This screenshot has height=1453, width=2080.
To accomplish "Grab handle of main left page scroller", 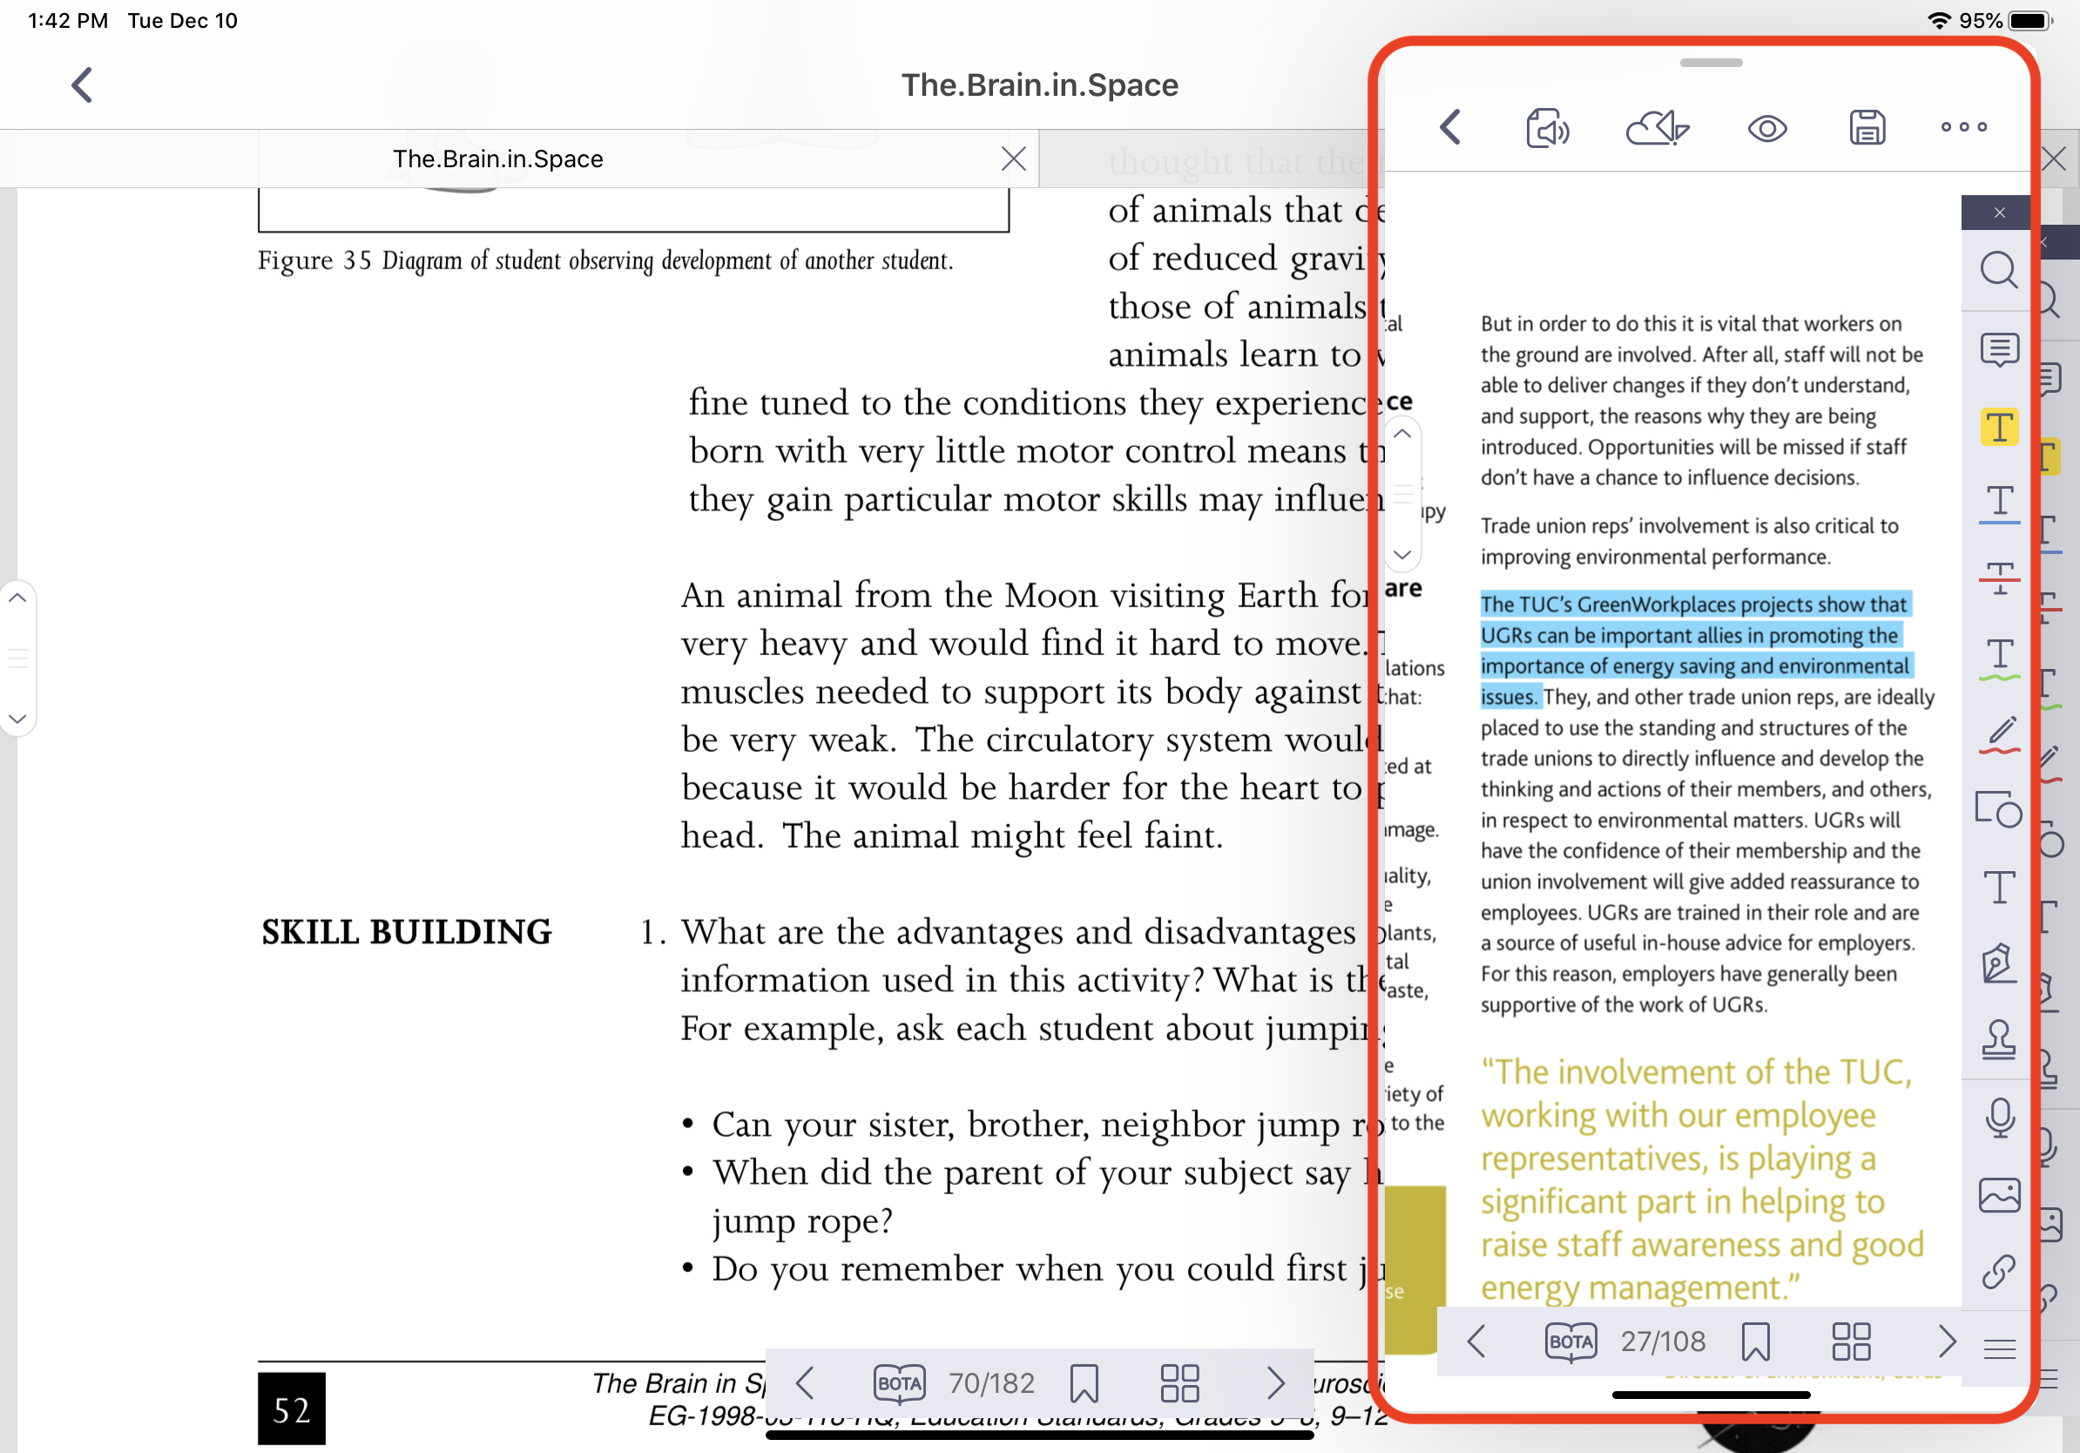I will pos(17,659).
